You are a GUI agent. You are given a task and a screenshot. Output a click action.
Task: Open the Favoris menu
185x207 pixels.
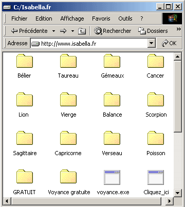coord(101,18)
